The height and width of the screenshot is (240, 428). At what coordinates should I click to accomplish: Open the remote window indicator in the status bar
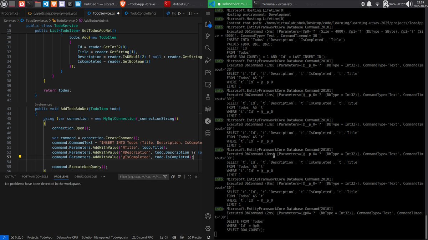pos(4,237)
